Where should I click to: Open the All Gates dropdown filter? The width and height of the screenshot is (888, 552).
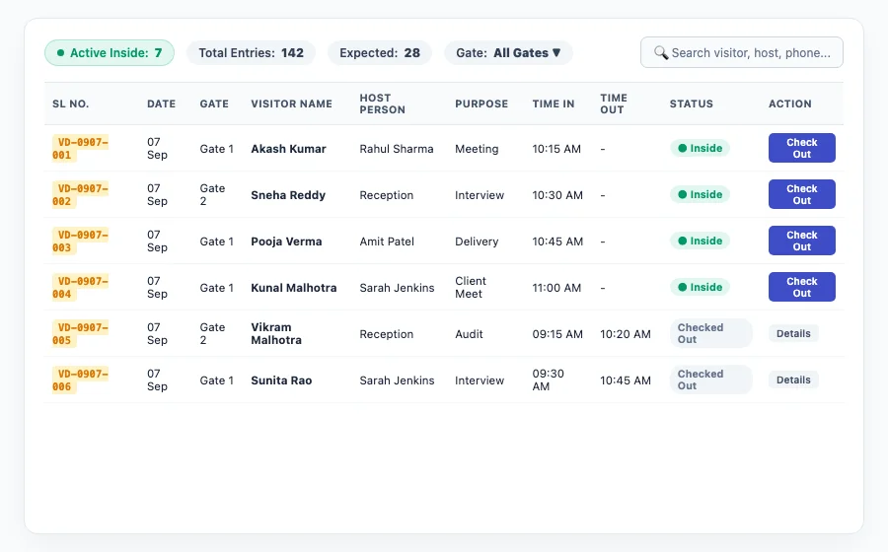pyautogui.click(x=508, y=52)
